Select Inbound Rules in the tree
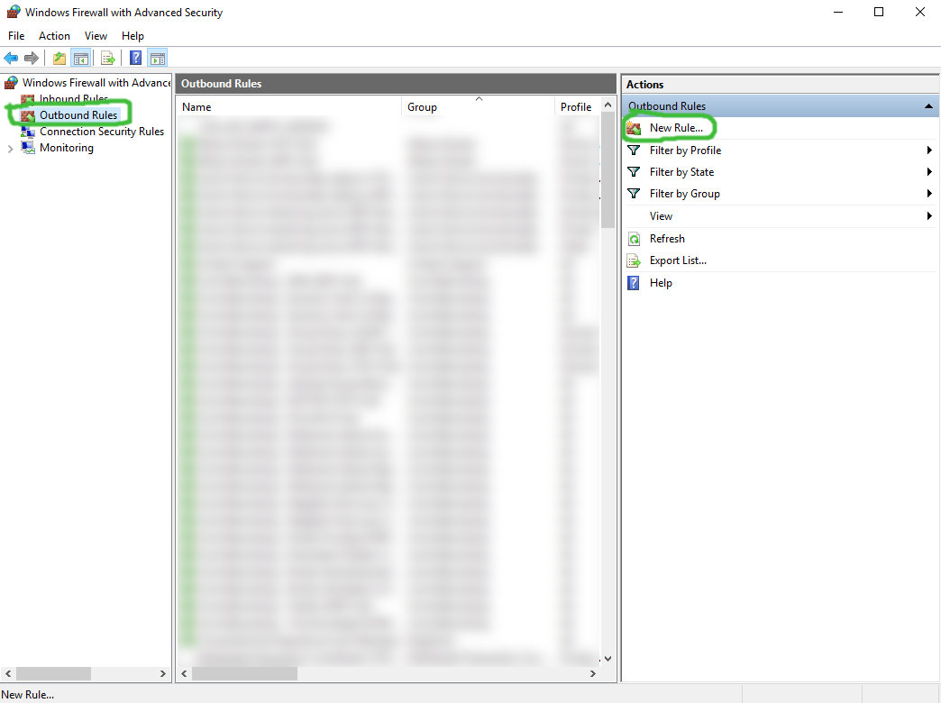941x703 pixels. (x=74, y=99)
